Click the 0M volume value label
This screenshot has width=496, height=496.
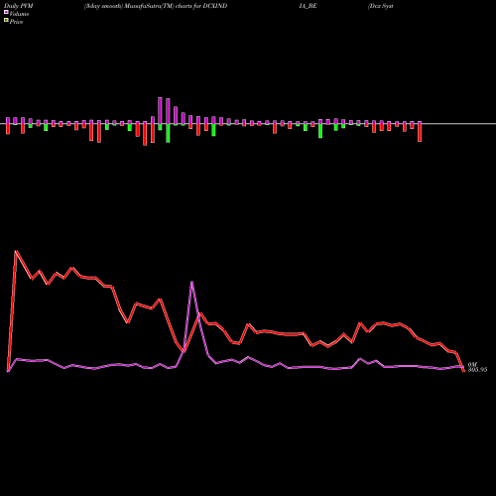[472, 364]
